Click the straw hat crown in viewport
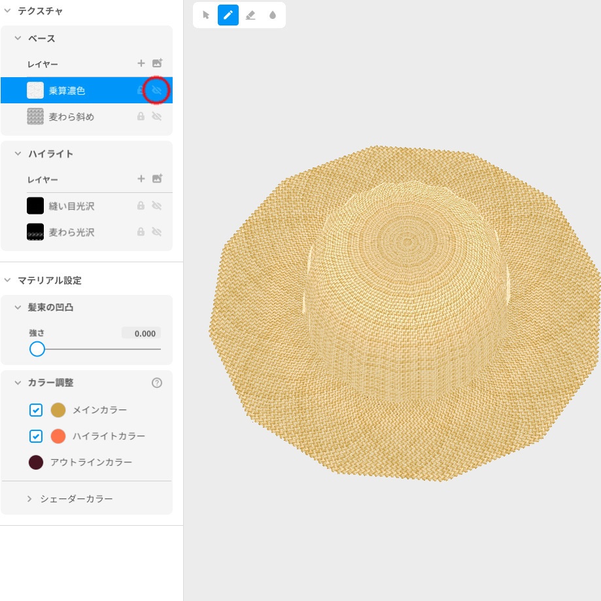Viewport: 601px width, 601px height. click(407, 291)
